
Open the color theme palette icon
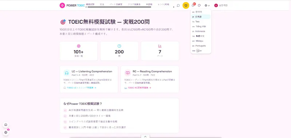coord(199,5)
